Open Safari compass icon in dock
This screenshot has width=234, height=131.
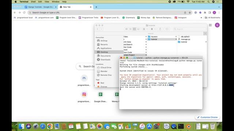pos(43,126)
